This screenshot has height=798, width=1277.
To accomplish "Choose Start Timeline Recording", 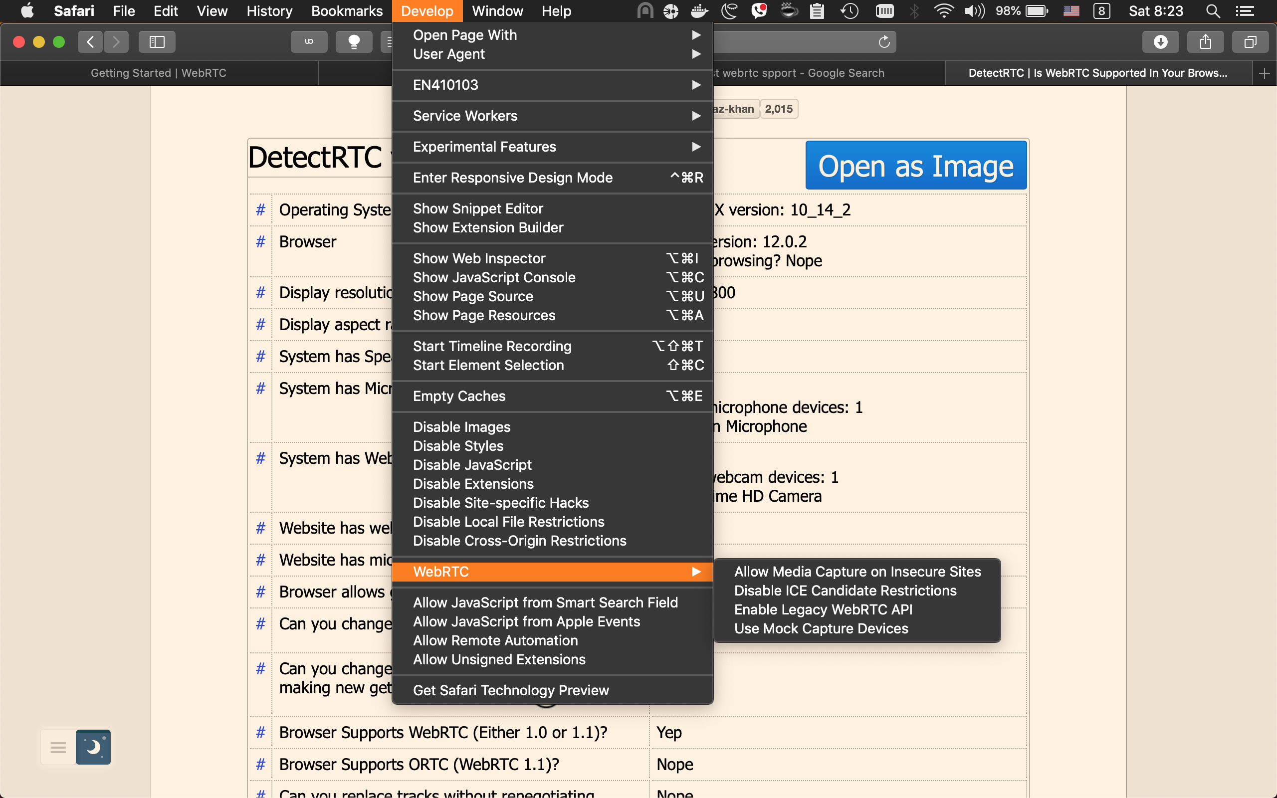I will [x=553, y=346].
